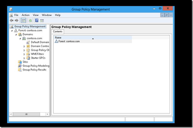Minimize the inner MDI child window
Image resolution: width=193 pixels, height=128 pixels.
(163, 15)
